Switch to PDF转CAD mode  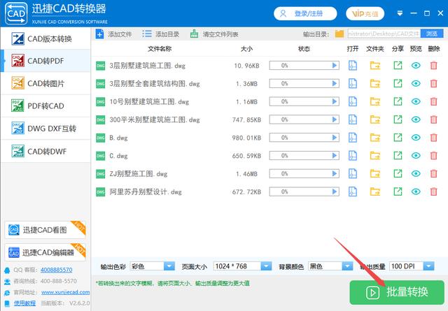(x=45, y=106)
